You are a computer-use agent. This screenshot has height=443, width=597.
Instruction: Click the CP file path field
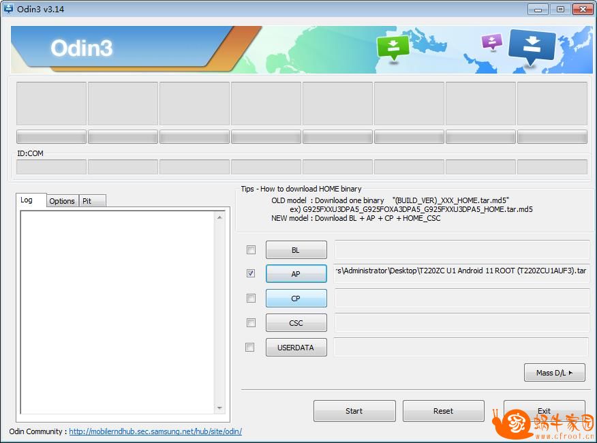pos(462,298)
